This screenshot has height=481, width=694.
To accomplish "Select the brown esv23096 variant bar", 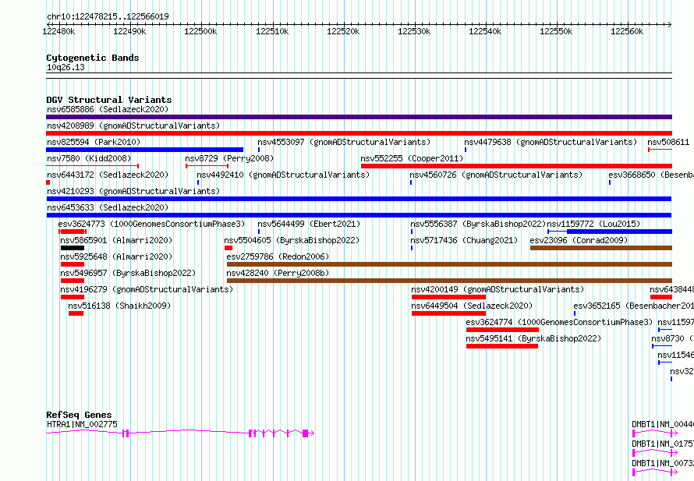I will [601, 248].
